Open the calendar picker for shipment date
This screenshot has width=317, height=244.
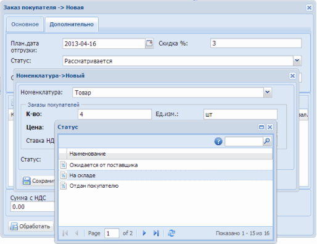[149, 43]
